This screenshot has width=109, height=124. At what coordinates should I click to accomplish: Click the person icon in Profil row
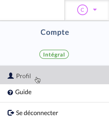[x=11, y=76]
